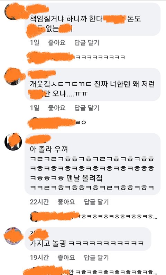Open the 19시간 timestamp link
Viewport: 166px width, 275px height.
click(x=39, y=257)
